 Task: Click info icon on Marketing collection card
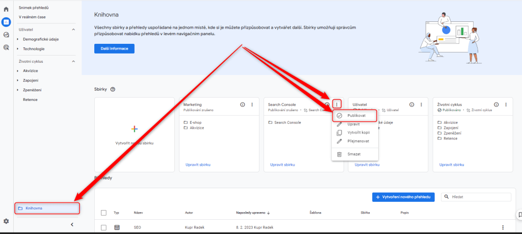click(243, 105)
